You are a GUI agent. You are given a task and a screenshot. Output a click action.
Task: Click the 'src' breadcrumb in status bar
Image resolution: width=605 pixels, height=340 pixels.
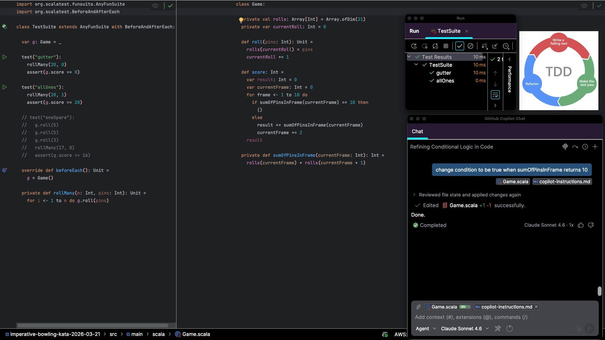pyautogui.click(x=113, y=334)
